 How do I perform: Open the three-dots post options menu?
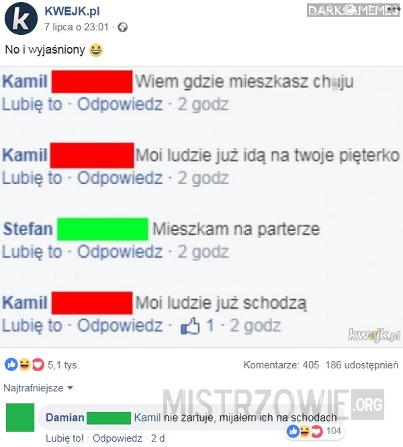point(394,9)
